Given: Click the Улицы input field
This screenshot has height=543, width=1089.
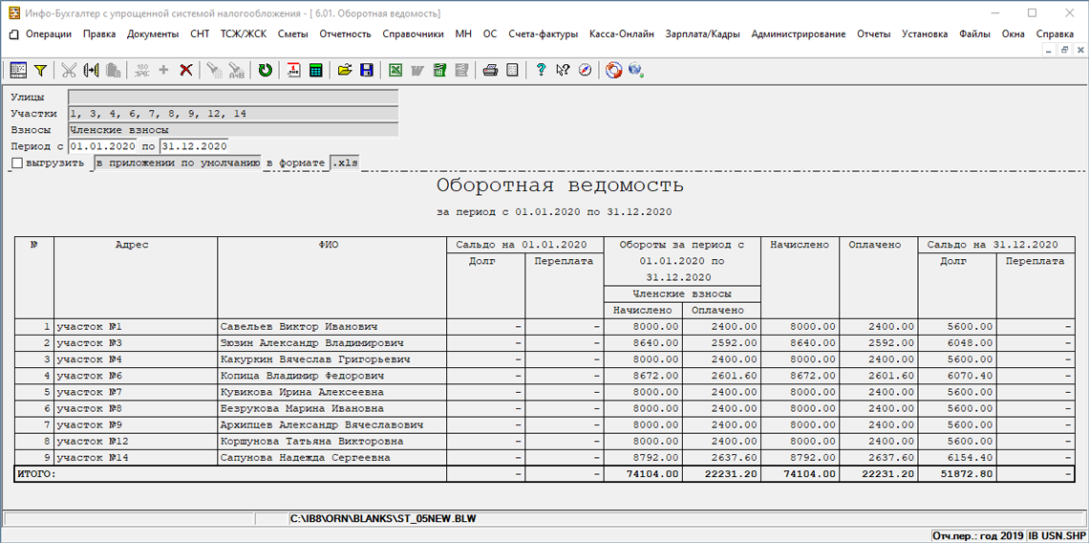Looking at the screenshot, I should tap(233, 98).
